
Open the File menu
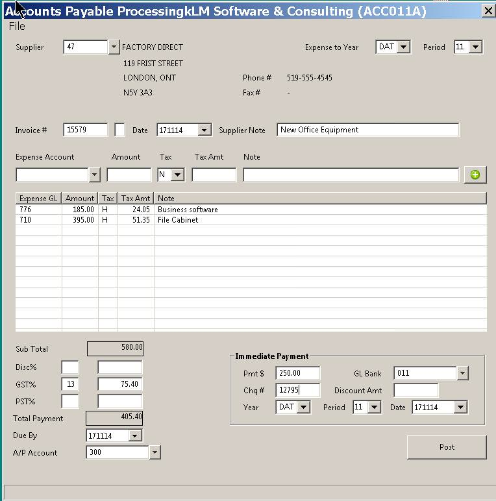[x=17, y=26]
